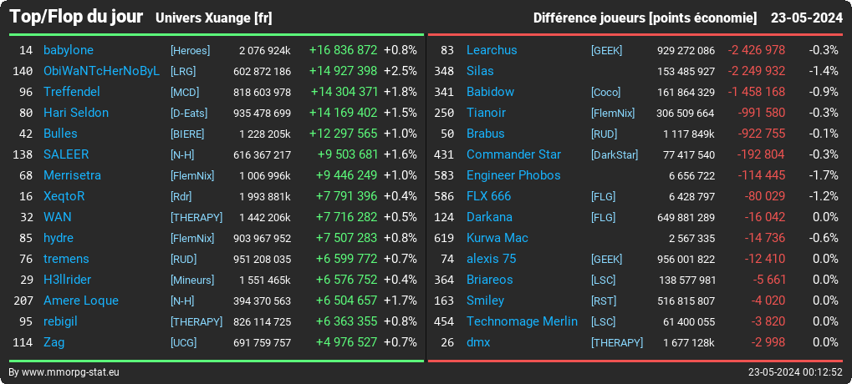Select player Merrisetra in the top list

coord(72,175)
